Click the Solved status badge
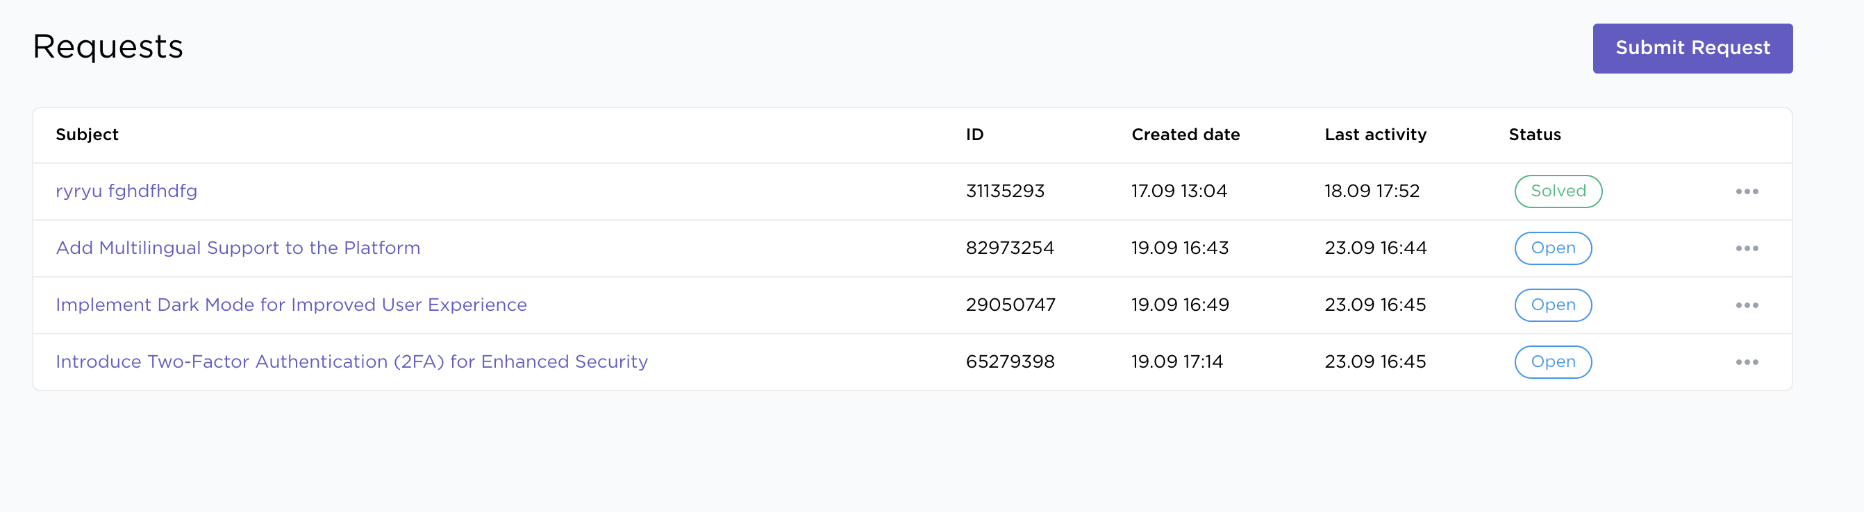 coord(1558,191)
